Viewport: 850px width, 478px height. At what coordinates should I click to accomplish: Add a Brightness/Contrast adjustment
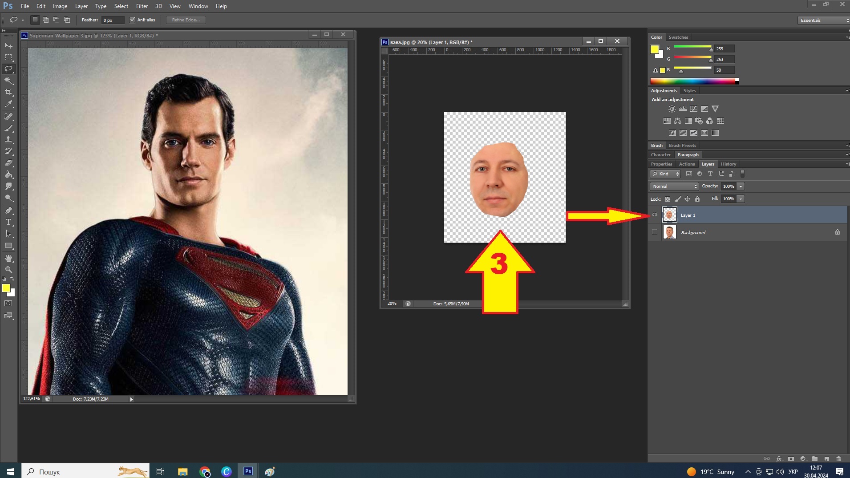672,109
